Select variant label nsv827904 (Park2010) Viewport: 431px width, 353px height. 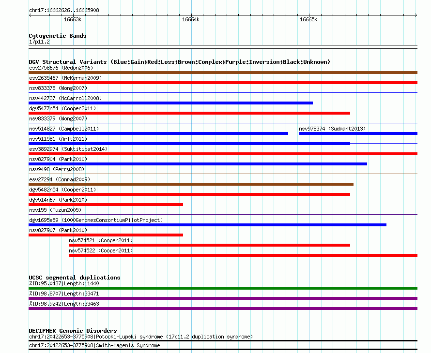click(x=58, y=159)
